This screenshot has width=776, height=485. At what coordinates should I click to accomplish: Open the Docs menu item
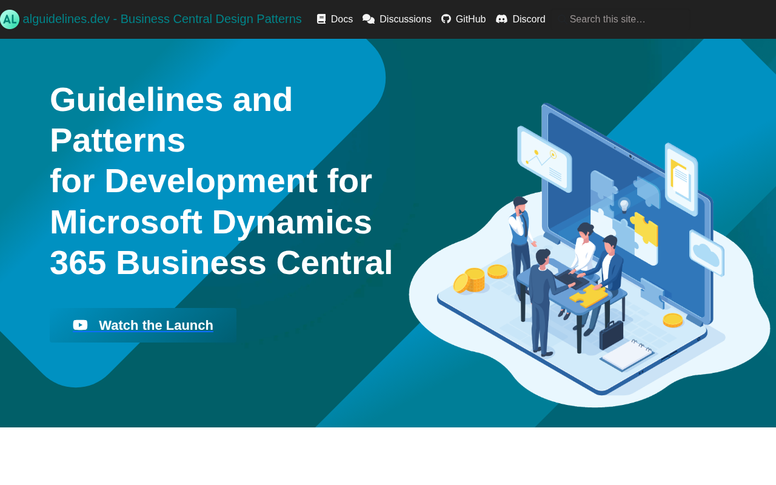coord(341,19)
